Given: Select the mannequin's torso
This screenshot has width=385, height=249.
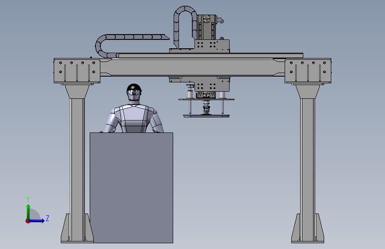Looking at the screenshot, I should pyautogui.click(x=134, y=118).
